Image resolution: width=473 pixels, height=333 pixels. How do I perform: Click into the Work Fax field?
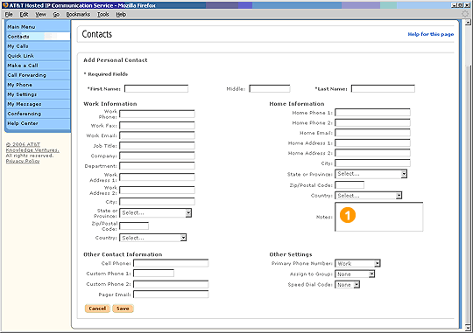click(x=157, y=125)
